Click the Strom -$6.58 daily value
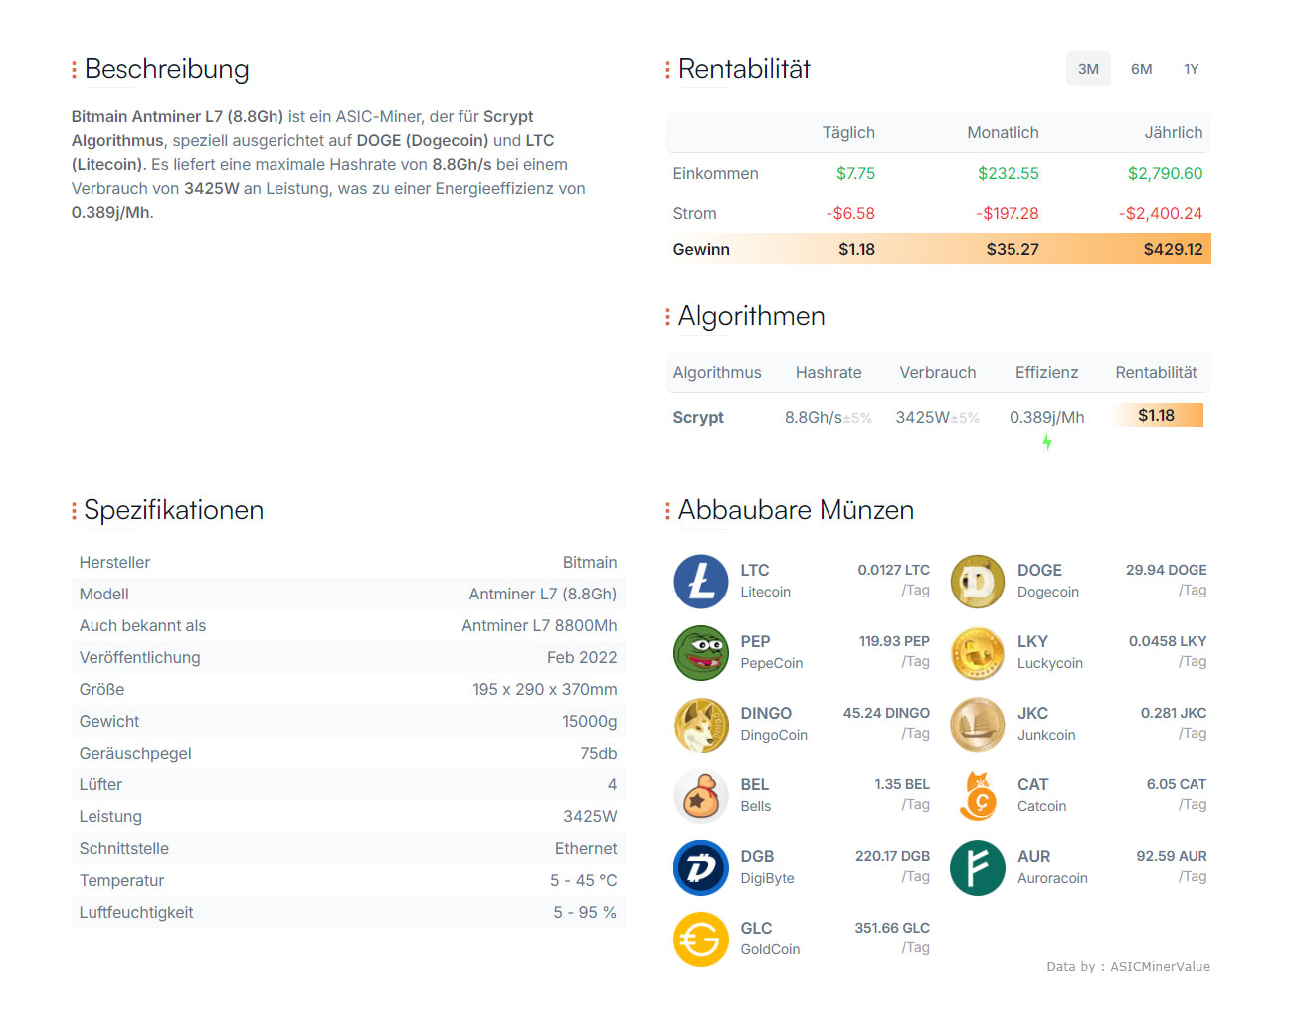Screen dimensions: 1289x1024 850,213
